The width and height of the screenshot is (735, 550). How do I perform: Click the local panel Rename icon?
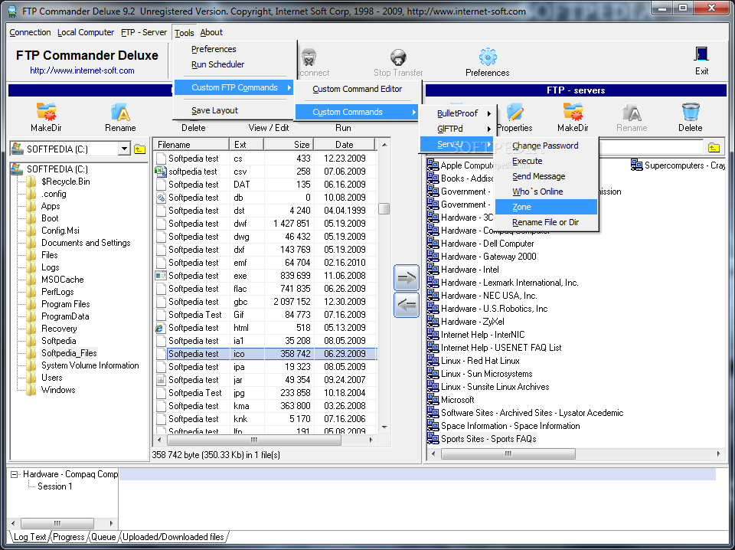pos(120,112)
